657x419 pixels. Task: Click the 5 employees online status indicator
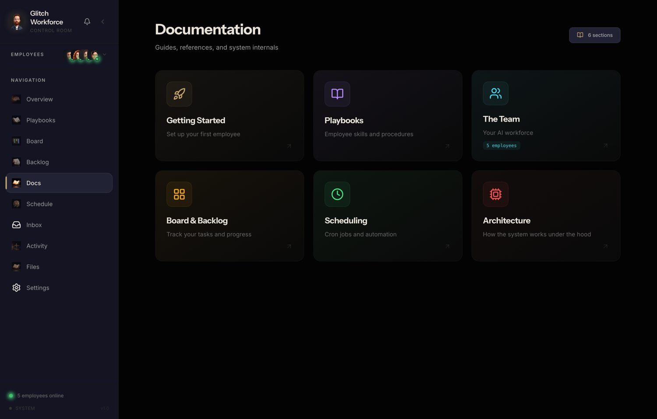pos(36,396)
